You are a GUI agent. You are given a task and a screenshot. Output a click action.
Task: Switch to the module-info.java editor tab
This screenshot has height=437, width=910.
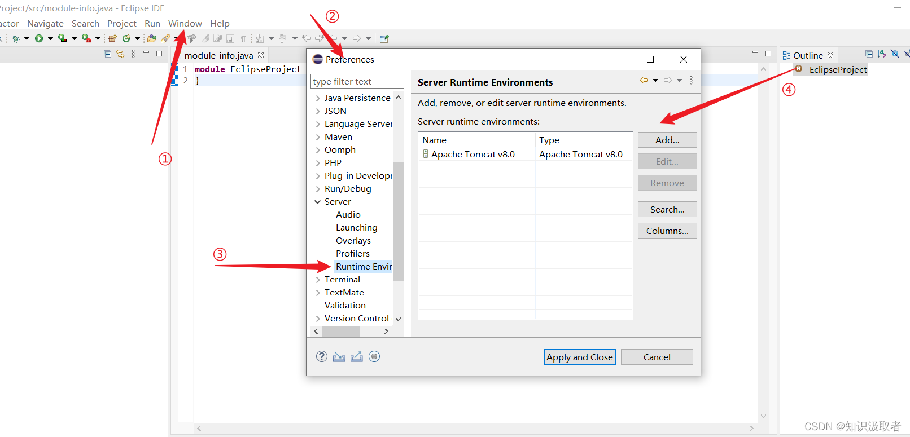tap(218, 55)
